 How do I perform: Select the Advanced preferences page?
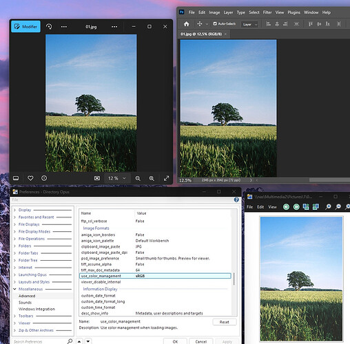(27, 296)
